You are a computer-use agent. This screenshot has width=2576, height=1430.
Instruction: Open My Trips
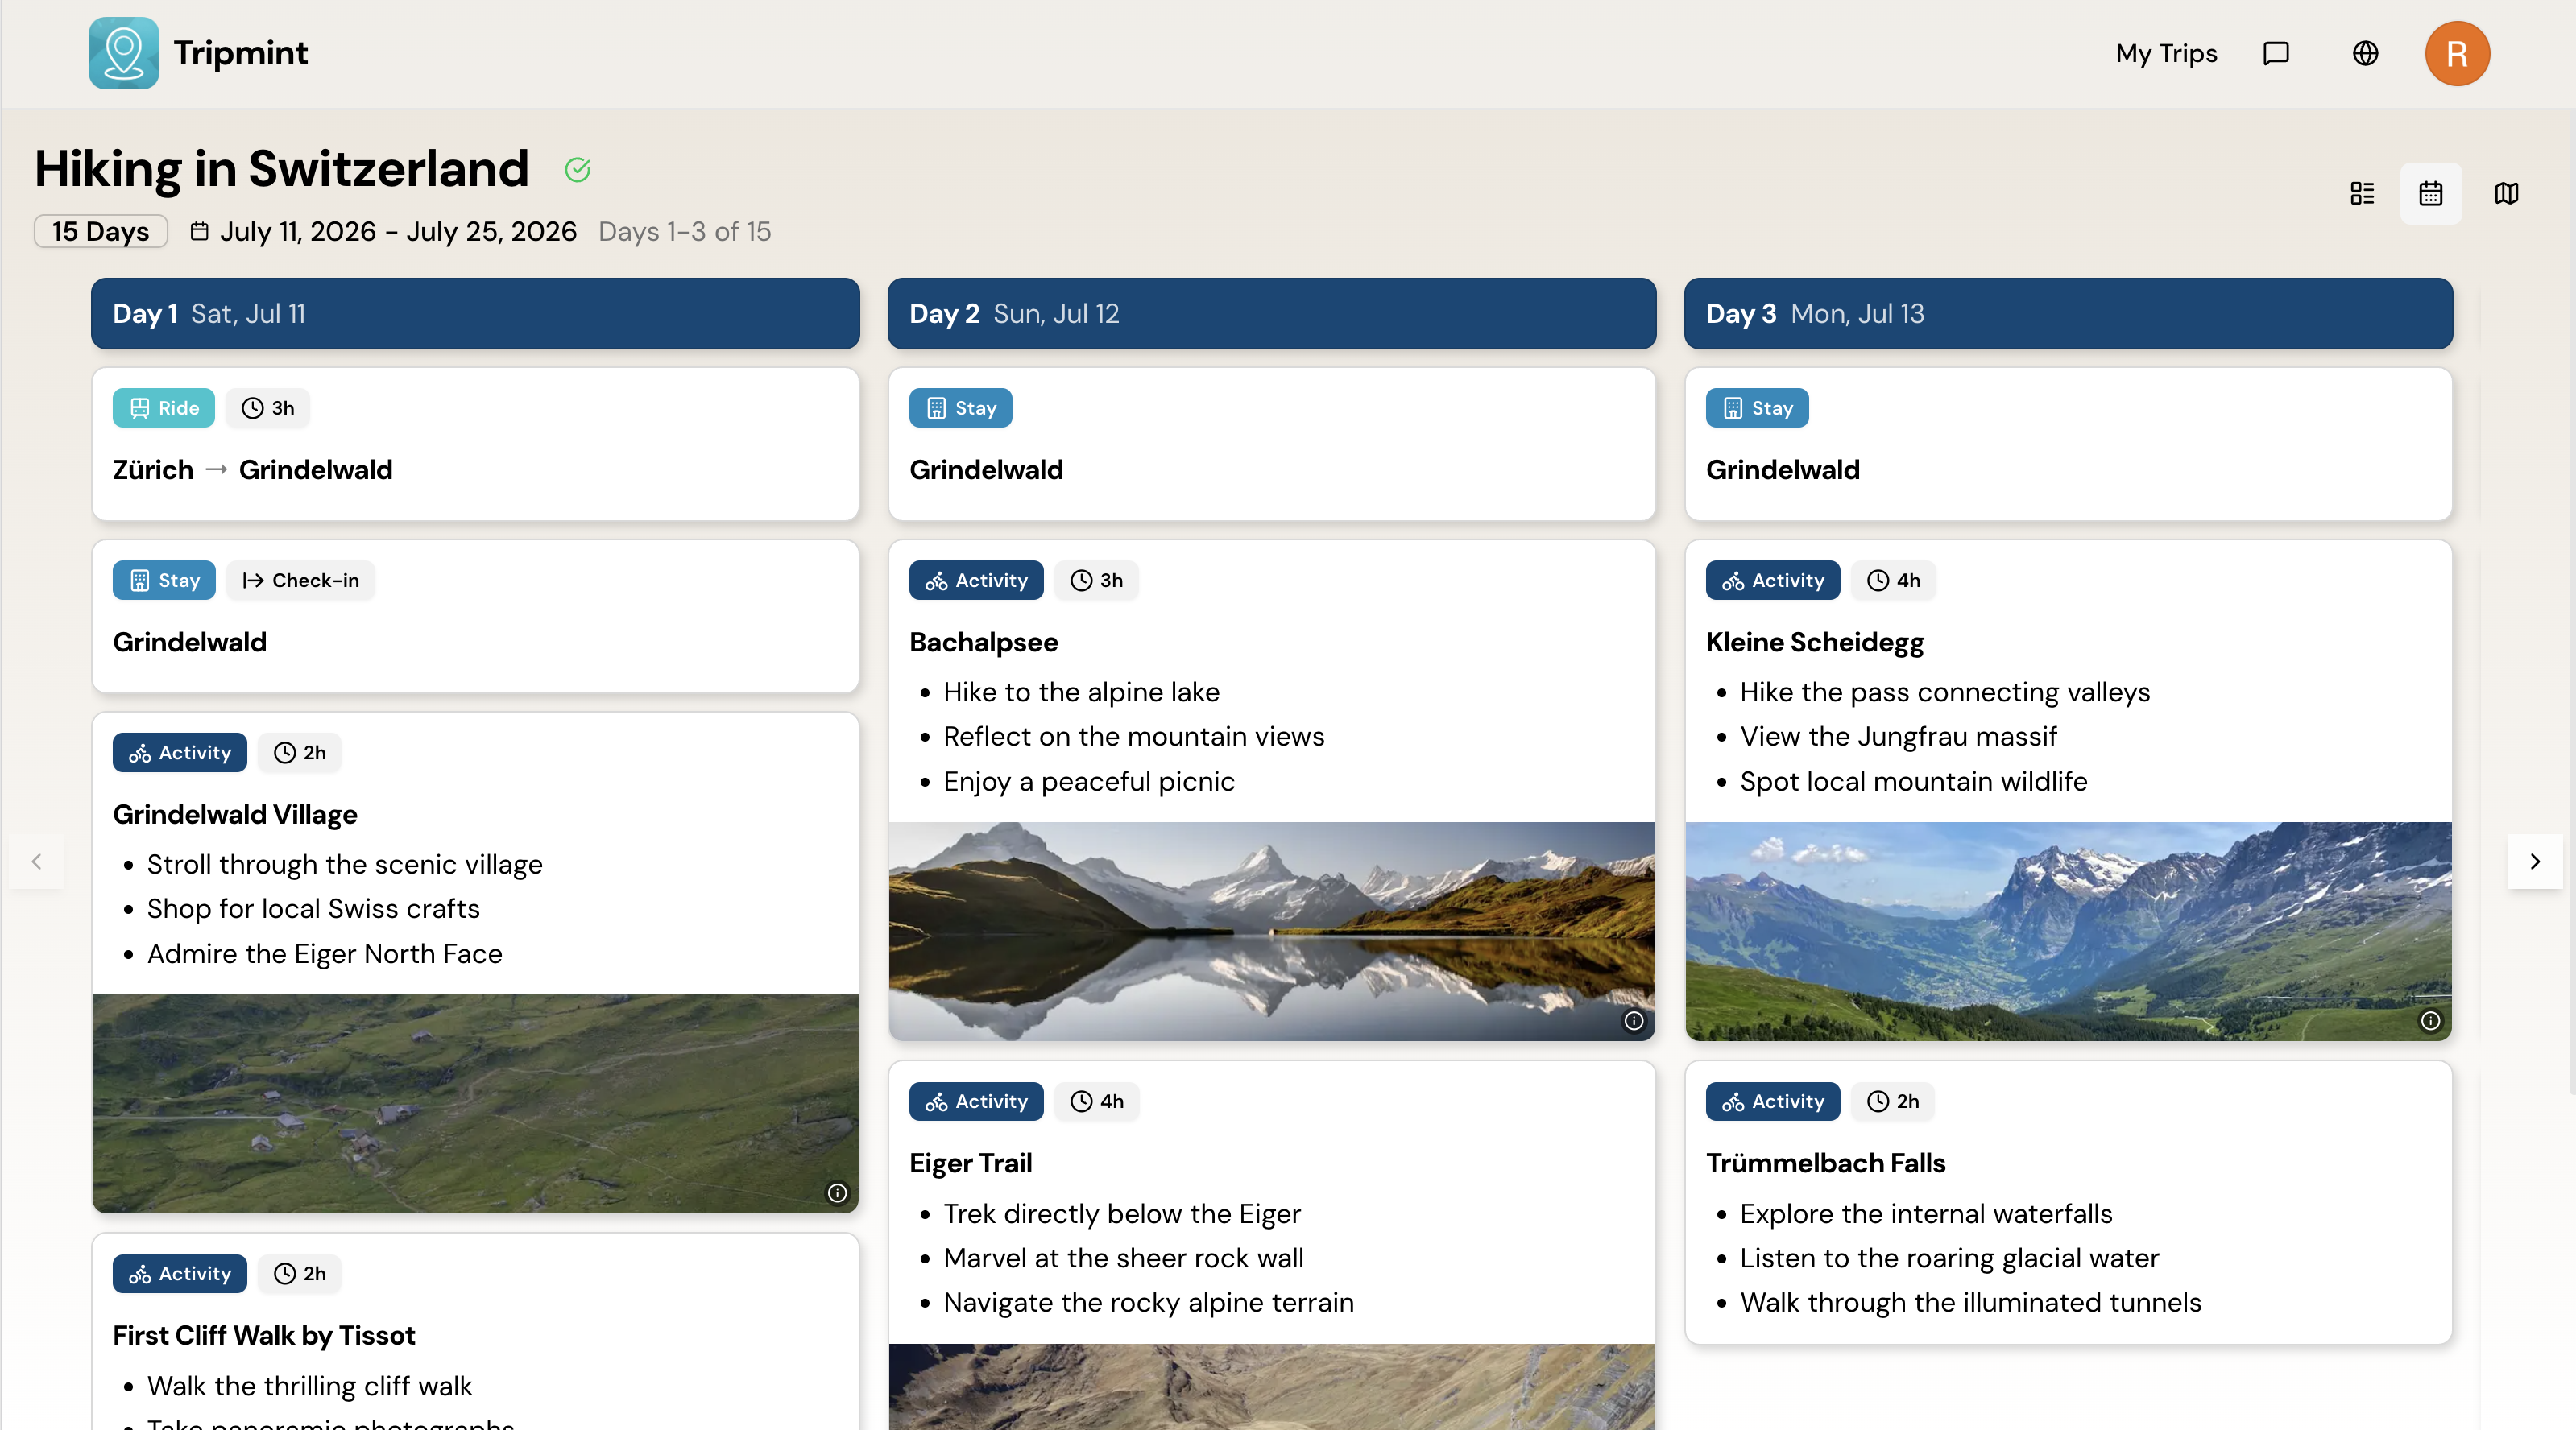point(2166,53)
